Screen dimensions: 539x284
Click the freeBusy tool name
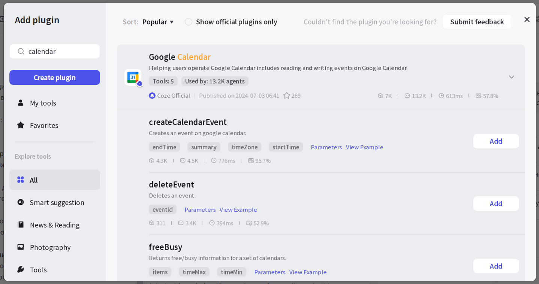tap(166, 247)
